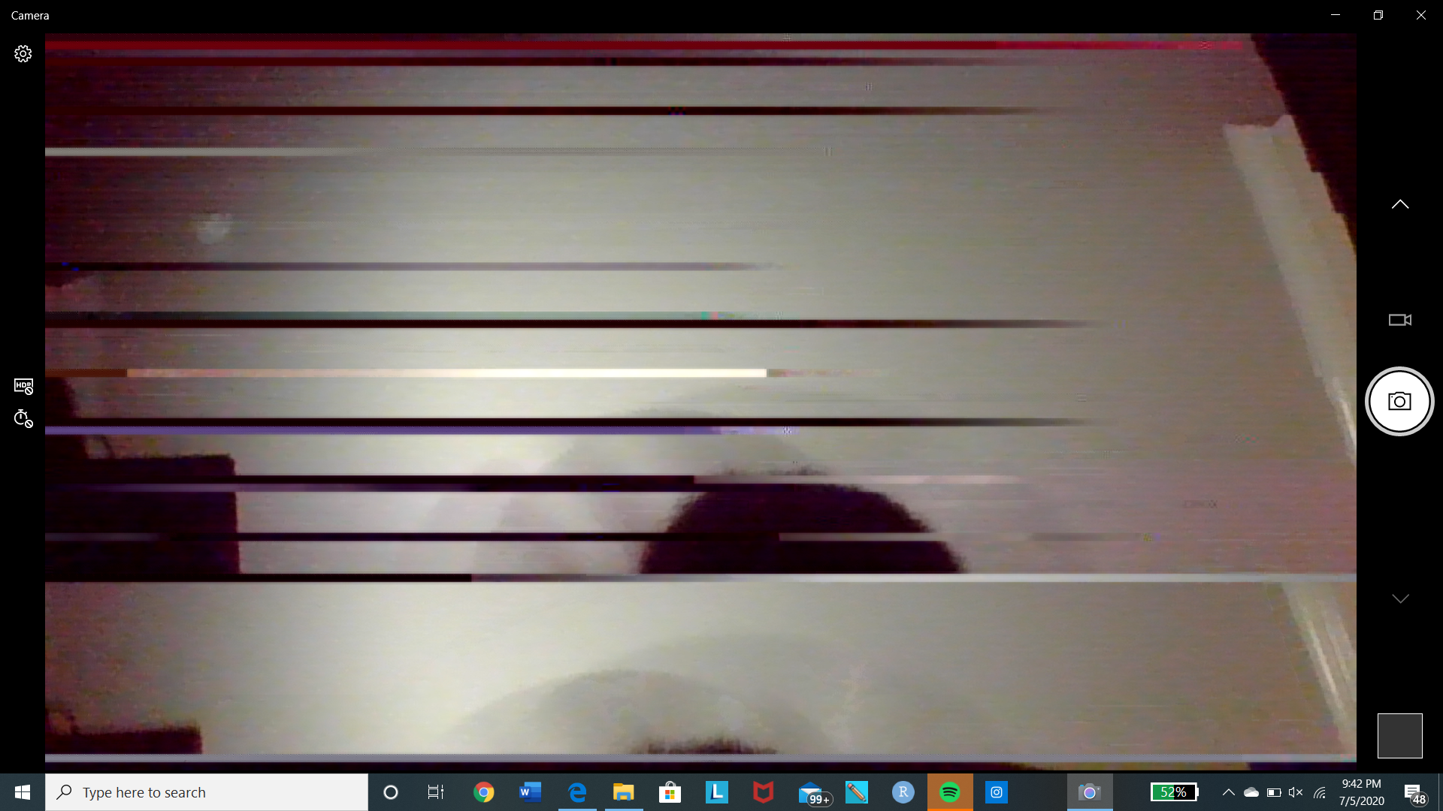Unmute the volume speaker icon

point(1296,792)
